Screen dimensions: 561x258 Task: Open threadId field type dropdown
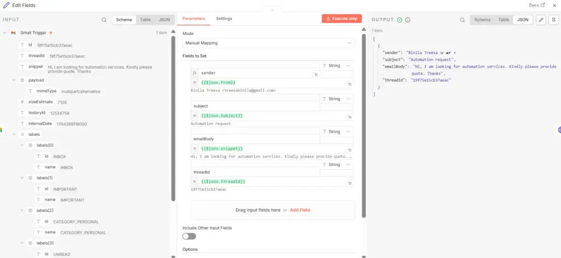(336, 164)
